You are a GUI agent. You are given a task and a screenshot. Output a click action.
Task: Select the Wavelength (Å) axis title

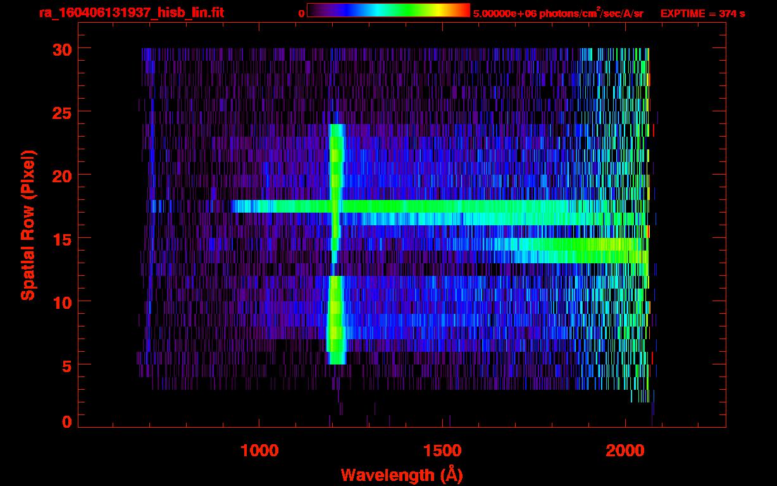tap(401, 474)
